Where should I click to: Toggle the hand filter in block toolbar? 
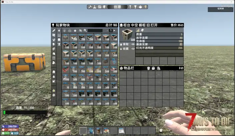point(64,31)
